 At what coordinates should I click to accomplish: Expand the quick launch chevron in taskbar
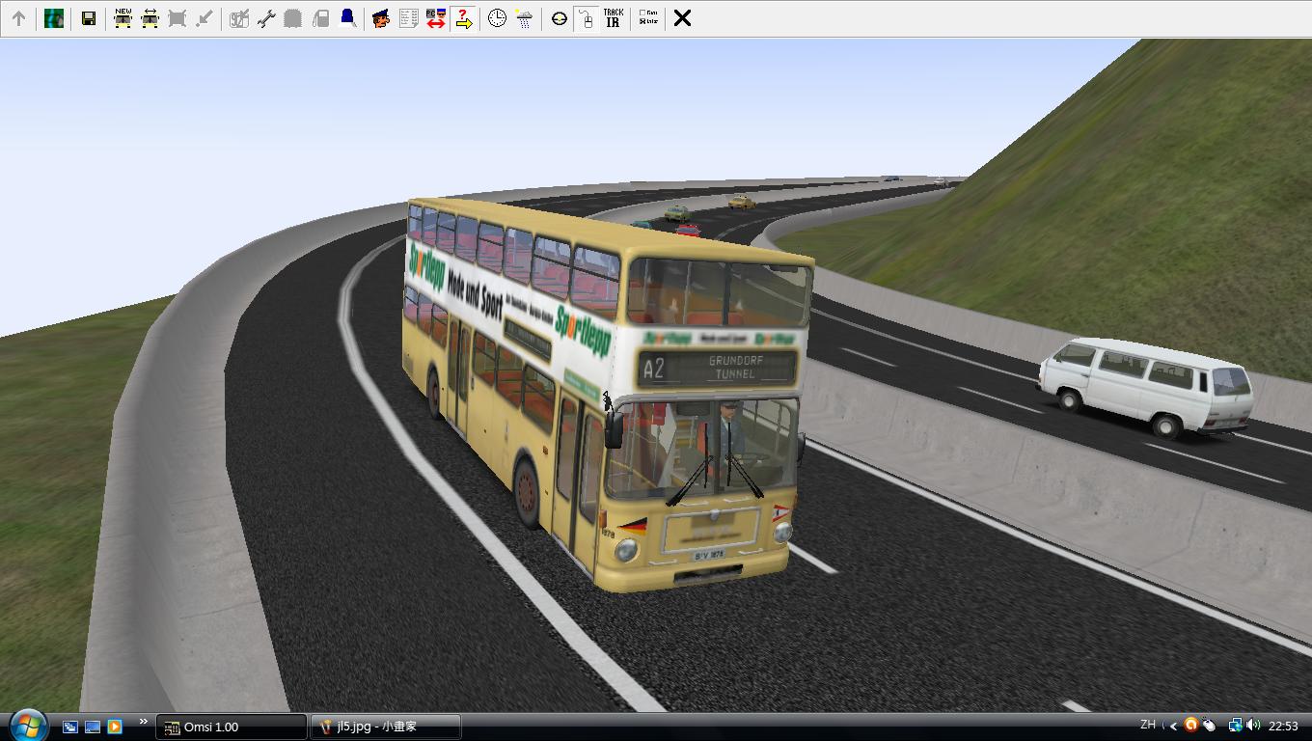(143, 722)
